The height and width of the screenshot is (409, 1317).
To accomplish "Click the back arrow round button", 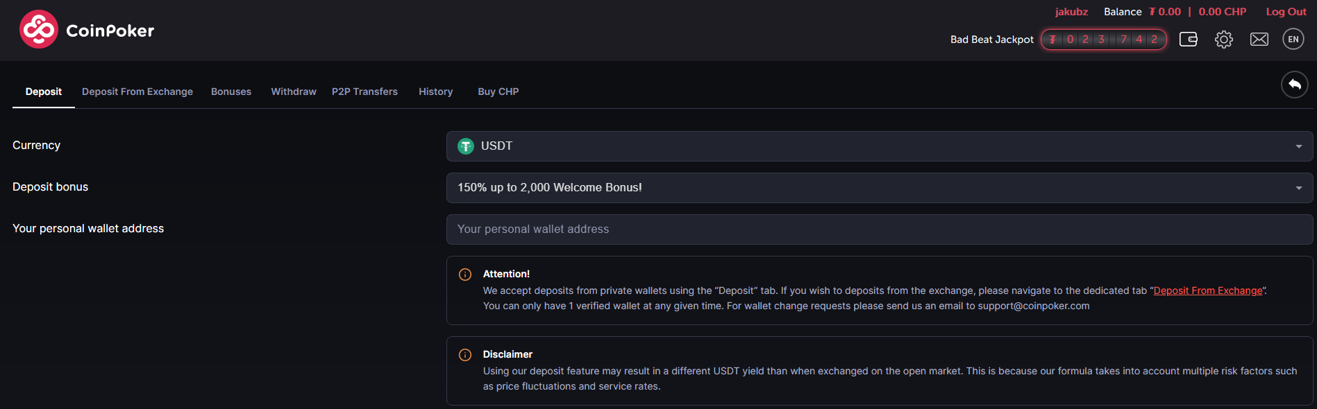I will [x=1295, y=85].
